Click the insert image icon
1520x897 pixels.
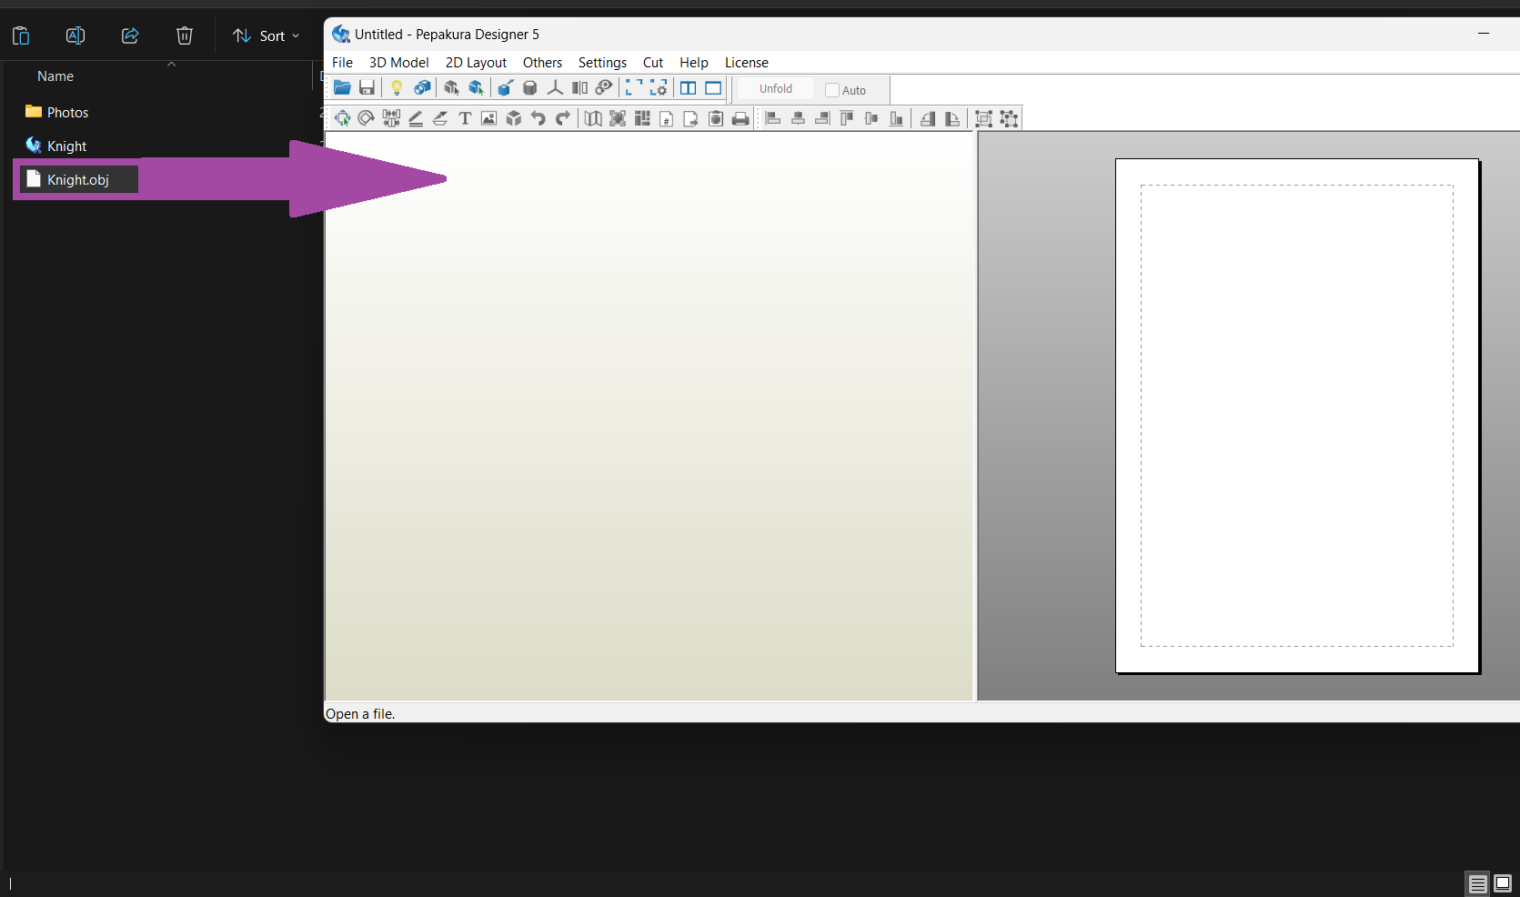pos(489,118)
